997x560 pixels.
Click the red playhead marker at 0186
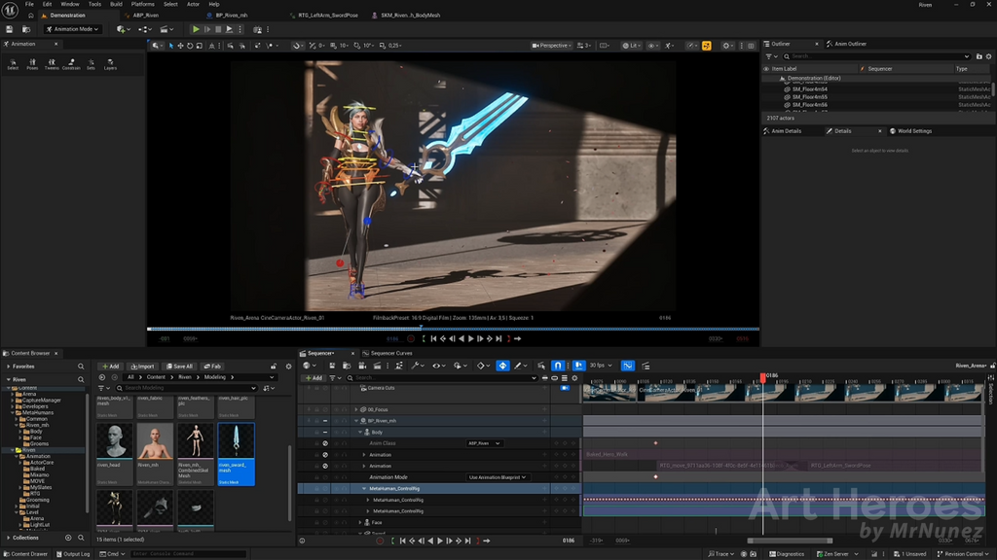coord(763,377)
